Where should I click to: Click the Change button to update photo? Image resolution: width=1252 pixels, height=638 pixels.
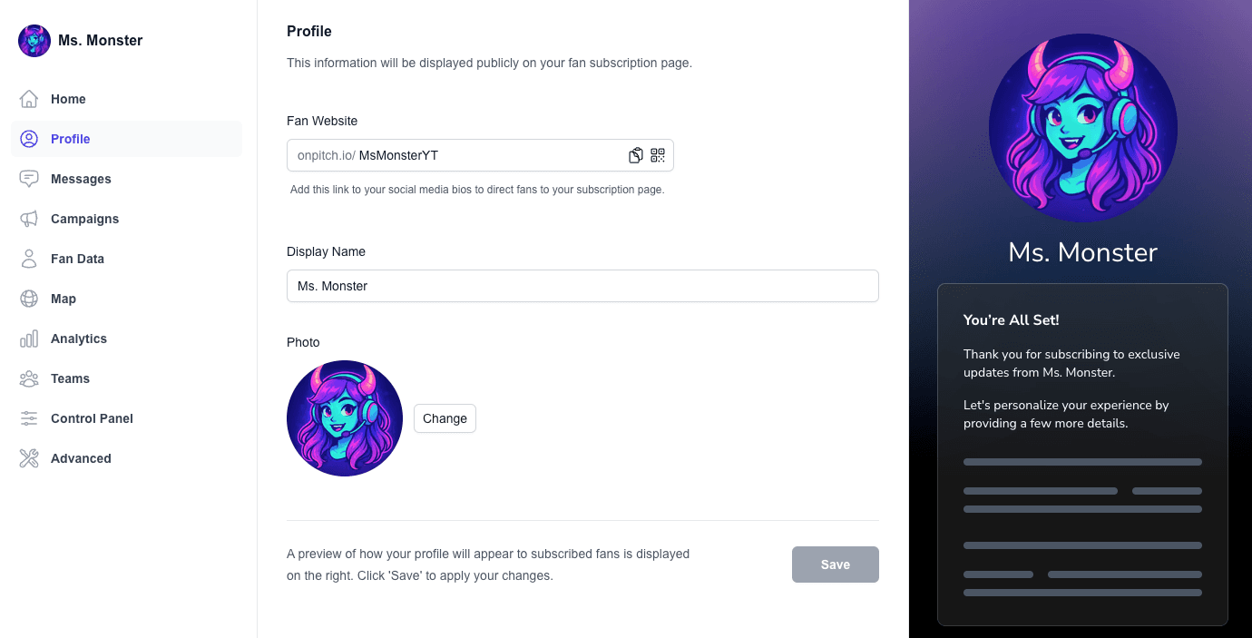coord(445,418)
